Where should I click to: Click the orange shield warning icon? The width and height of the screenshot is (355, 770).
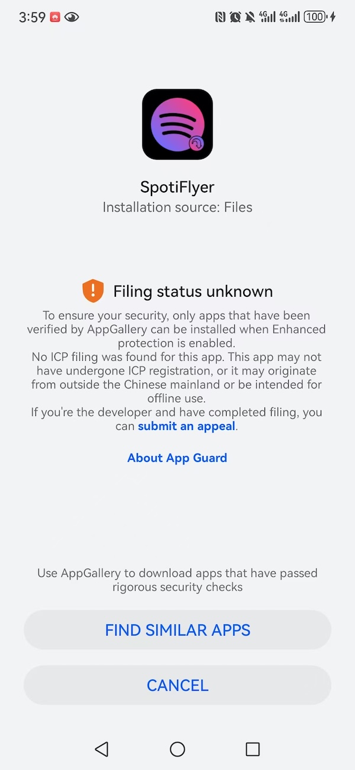[x=93, y=291]
